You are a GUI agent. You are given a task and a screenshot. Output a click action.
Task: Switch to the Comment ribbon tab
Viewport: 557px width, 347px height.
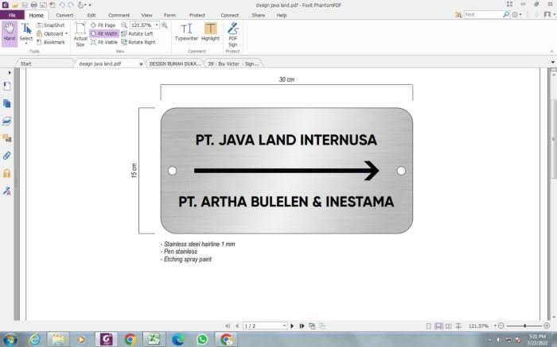(119, 15)
